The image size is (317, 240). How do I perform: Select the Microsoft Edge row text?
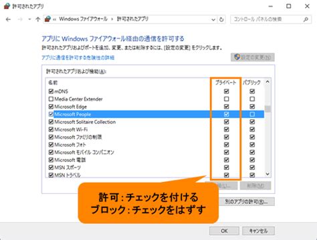click(x=70, y=107)
